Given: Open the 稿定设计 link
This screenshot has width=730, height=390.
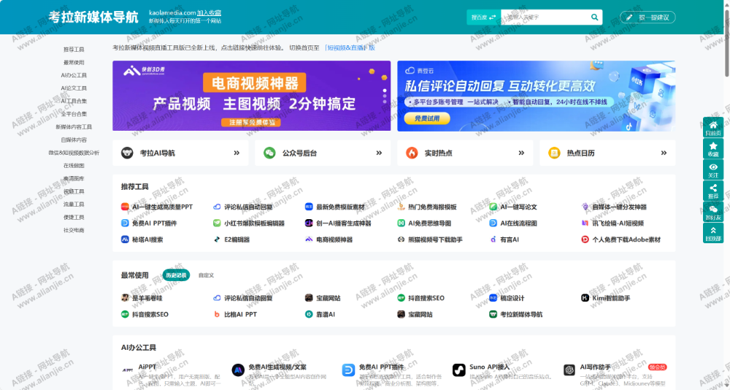Looking at the screenshot, I should pos(512,298).
